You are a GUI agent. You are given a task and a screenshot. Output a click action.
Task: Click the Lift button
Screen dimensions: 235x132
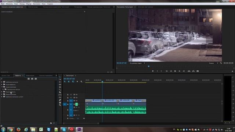(189, 71)
